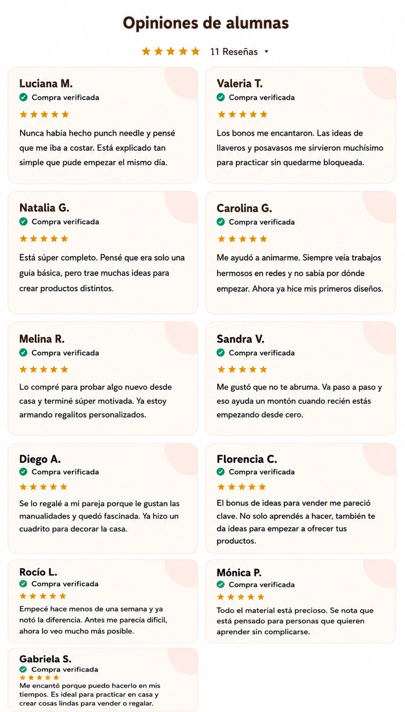The height and width of the screenshot is (712, 405).
Task: Click the green verified icon for Natalia G.
Action: [x=23, y=221]
